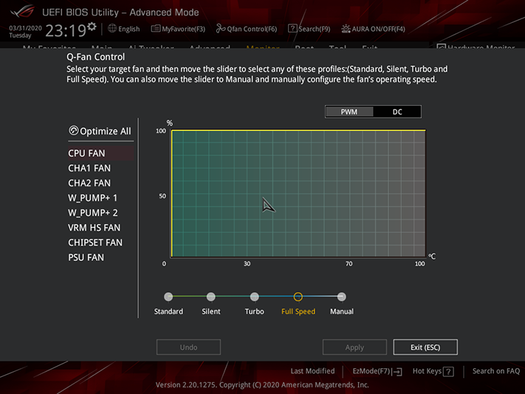Select the Silent fan profile
525x394 pixels.
click(211, 296)
